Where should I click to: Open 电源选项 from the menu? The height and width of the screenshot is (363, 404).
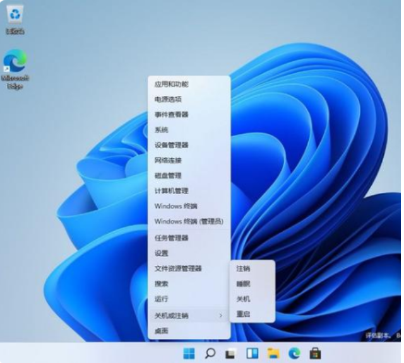pyautogui.click(x=168, y=99)
